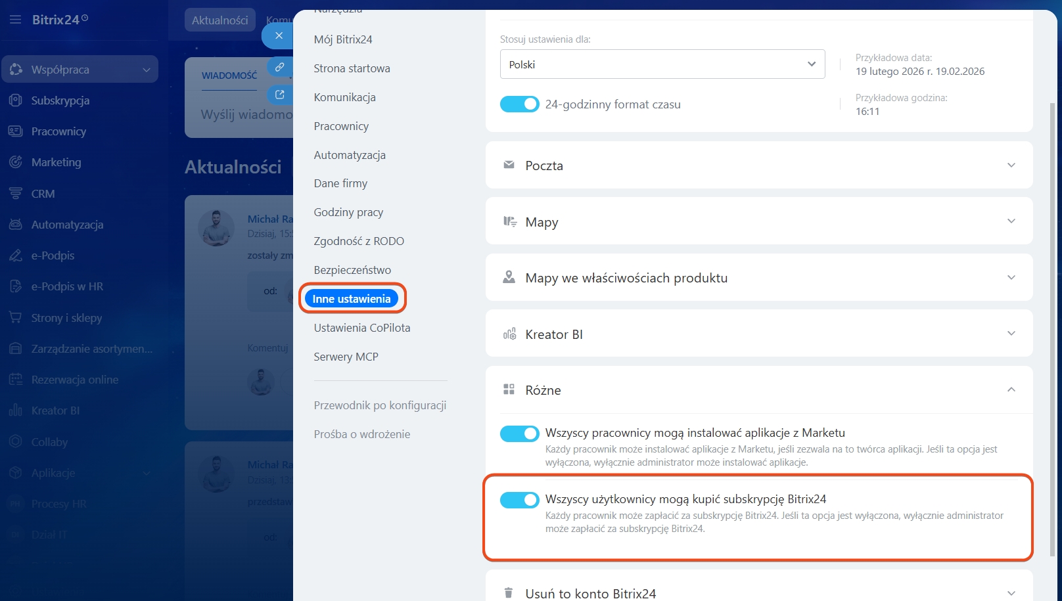Click the Poczta envelope icon
The width and height of the screenshot is (1062, 601).
coord(509,165)
